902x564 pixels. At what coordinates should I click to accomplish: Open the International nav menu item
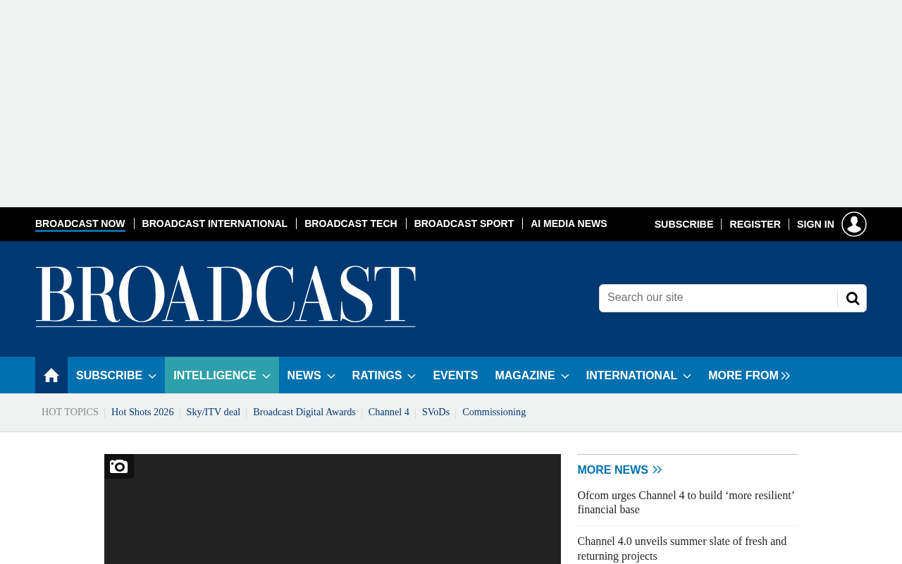point(631,376)
